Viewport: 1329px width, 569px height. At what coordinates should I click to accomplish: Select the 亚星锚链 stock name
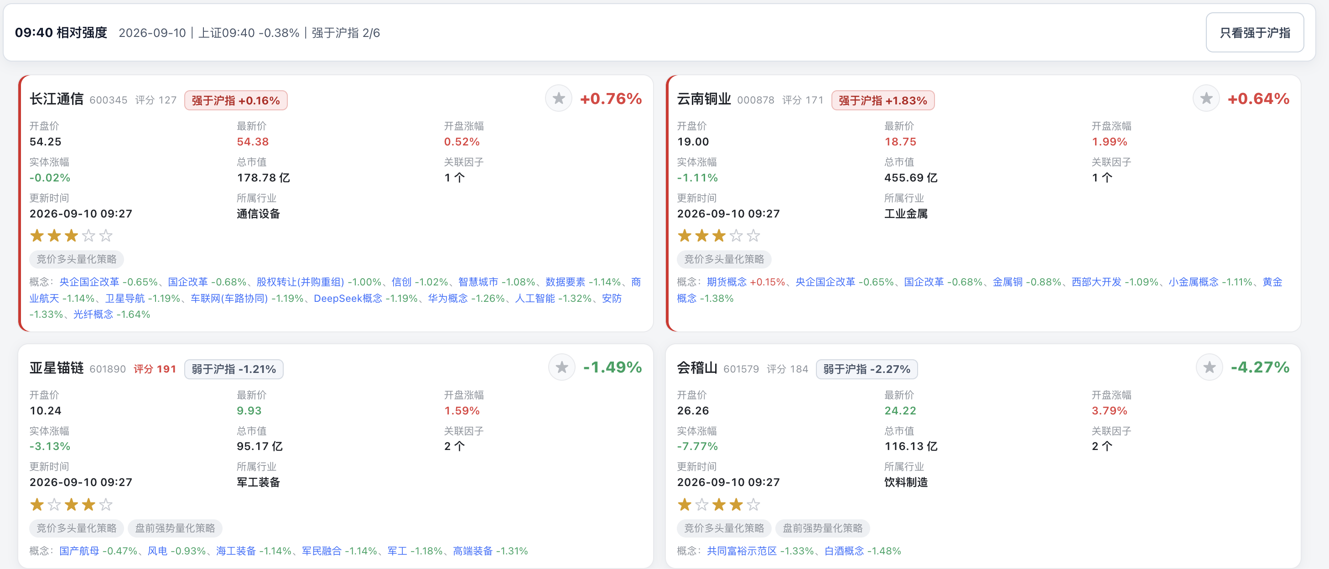pos(56,367)
